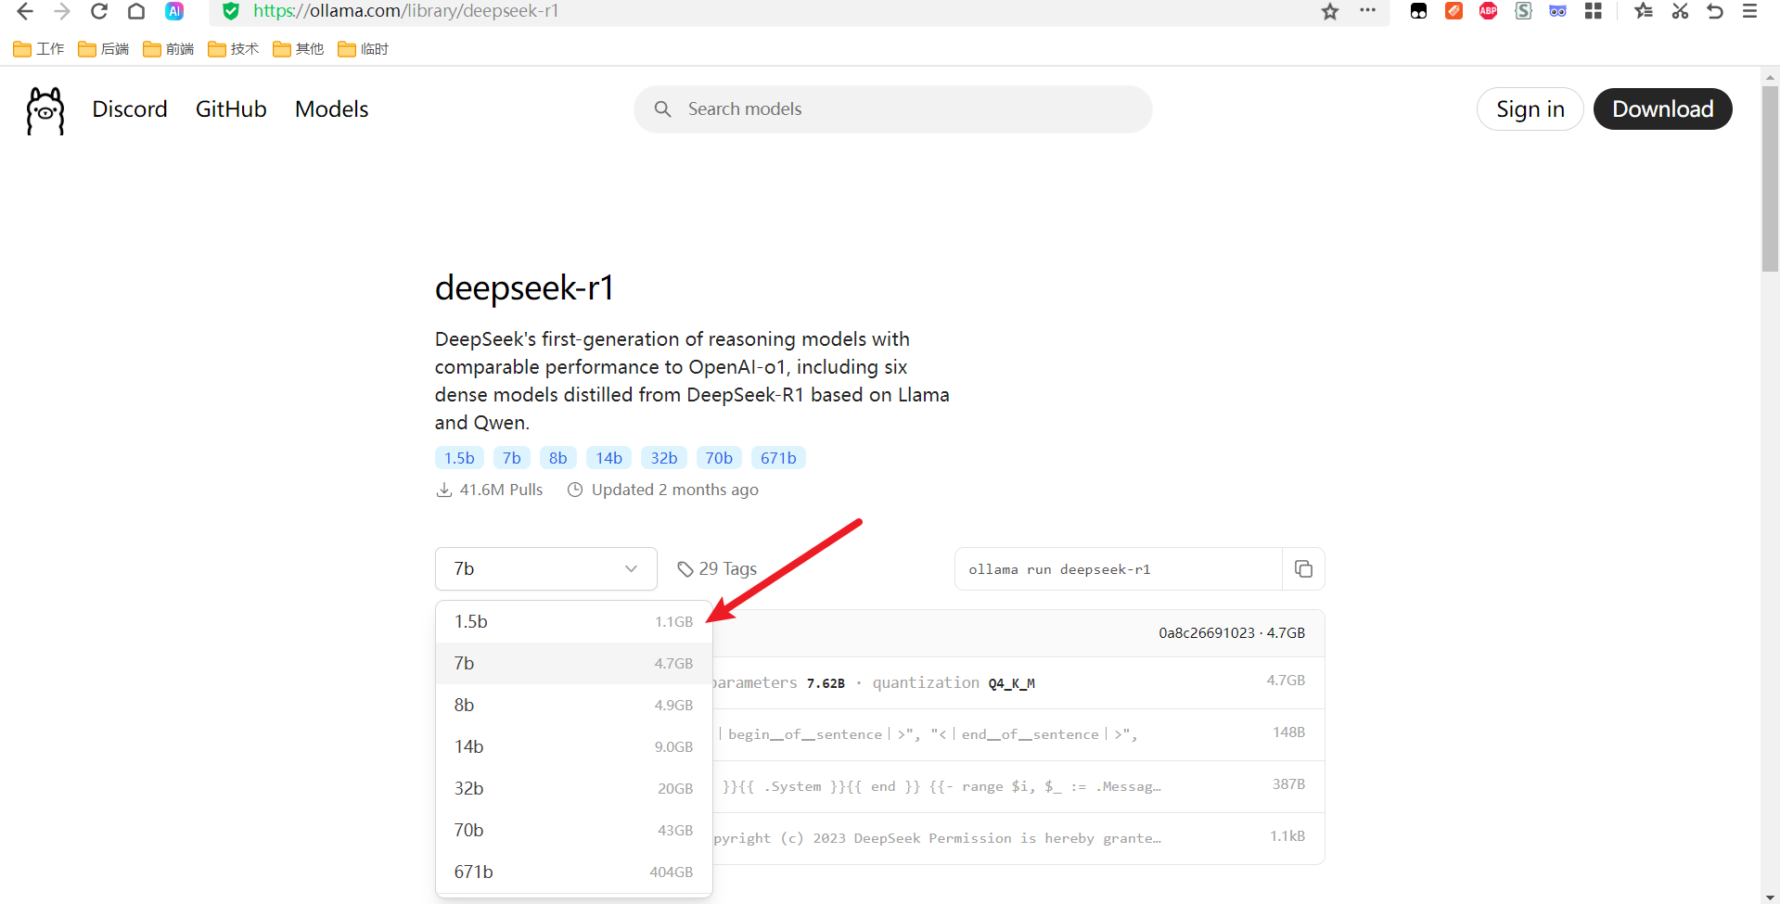Click the browser forward arrow
The width and height of the screenshot is (1780, 904).
[x=62, y=11]
